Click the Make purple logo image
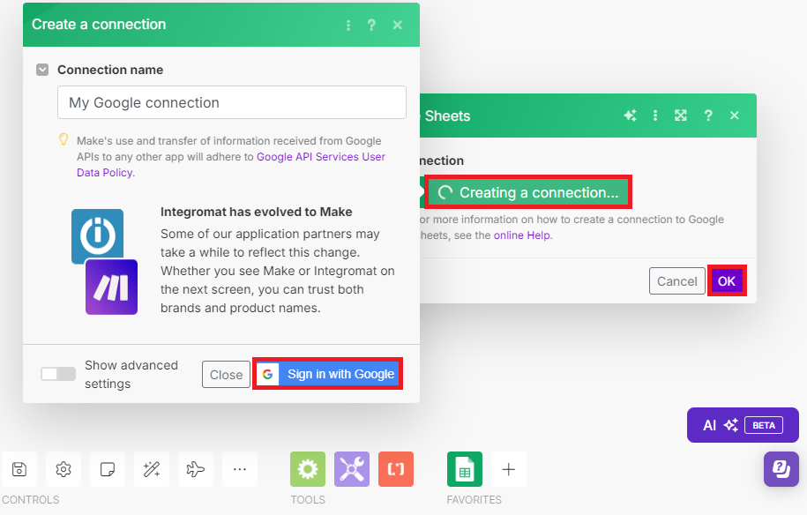 (x=112, y=287)
